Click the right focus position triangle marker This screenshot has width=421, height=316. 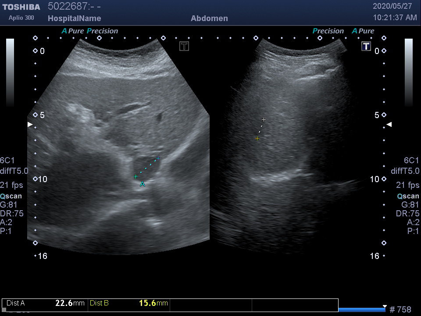coord(389,125)
